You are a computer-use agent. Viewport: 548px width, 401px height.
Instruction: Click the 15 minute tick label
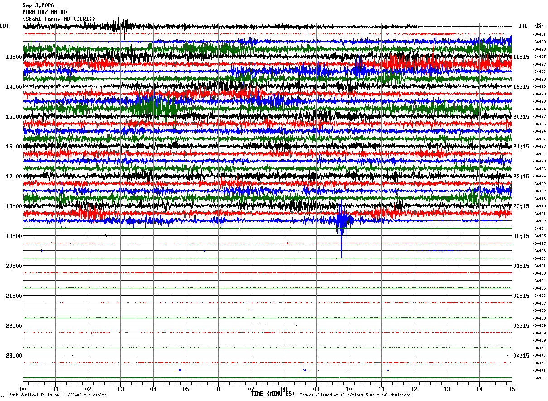[512, 389]
